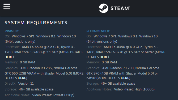
Task: Open the hamburger menu icon
Action: [x=7, y=6]
